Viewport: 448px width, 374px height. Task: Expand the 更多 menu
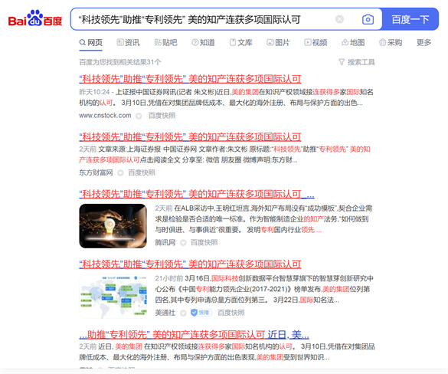click(x=423, y=43)
